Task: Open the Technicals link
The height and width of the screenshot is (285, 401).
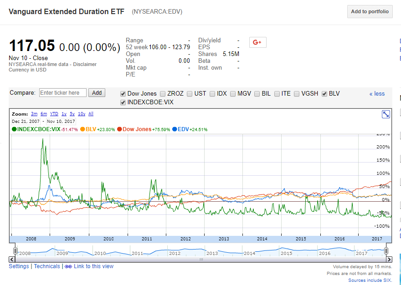Action: (x=47, y=266)
